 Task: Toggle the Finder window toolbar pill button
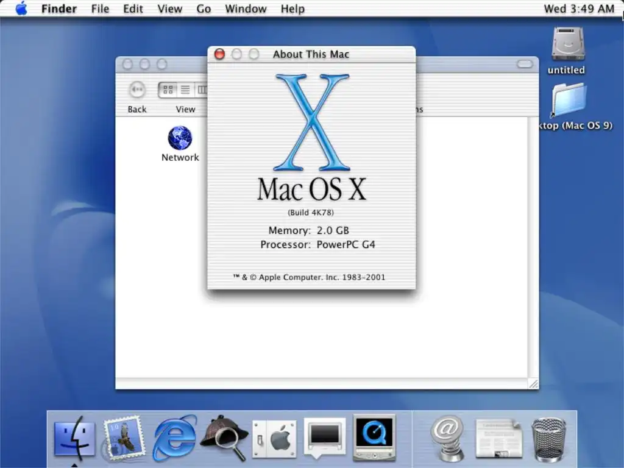click(x=525, y=64)
